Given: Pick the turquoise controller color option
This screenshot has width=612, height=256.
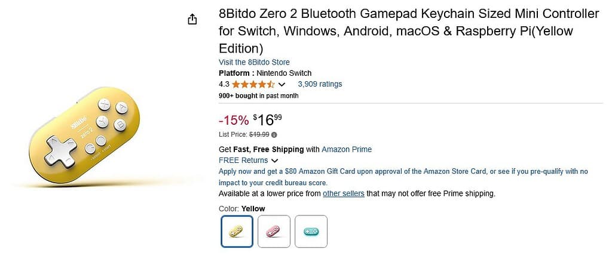Looking at the screenshot, I should 311,231.
